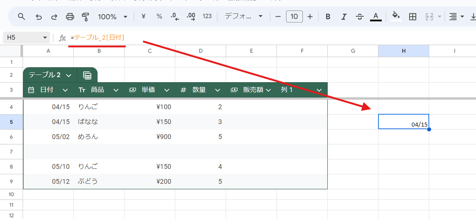The height and width of the screenshot is (219, 476).
Task: Open the font family dropdown
Action: click(x=244, y=17)
